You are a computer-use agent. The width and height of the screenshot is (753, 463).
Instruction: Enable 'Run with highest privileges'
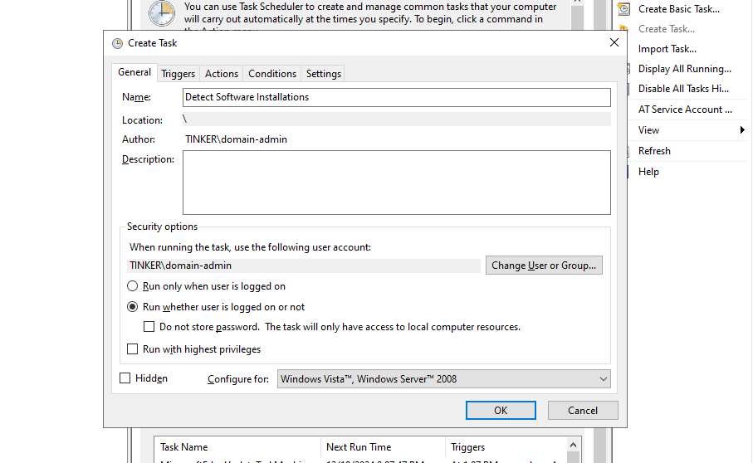pyautogui.click(x=133, y=349)
